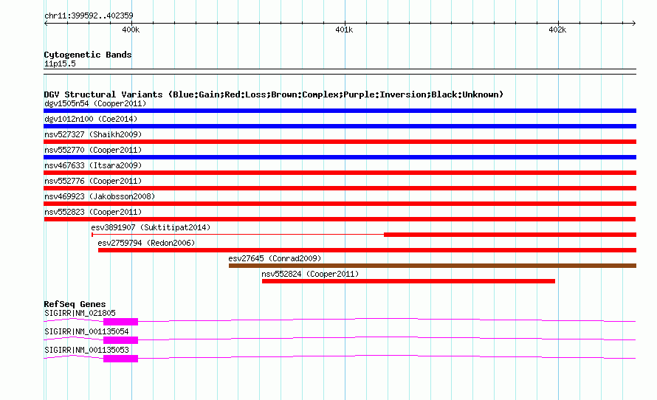Select the thick red segment of esv3891907

(510, 235)
